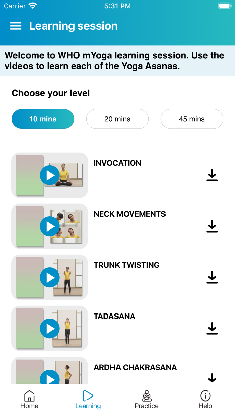The image size is (235, 418).
Task: Open the Trunk Twisting video thumbnail
Action: (x=50, y=277)
